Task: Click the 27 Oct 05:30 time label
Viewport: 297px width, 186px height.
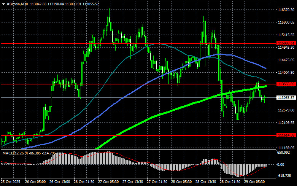Action: coord(108,182)
